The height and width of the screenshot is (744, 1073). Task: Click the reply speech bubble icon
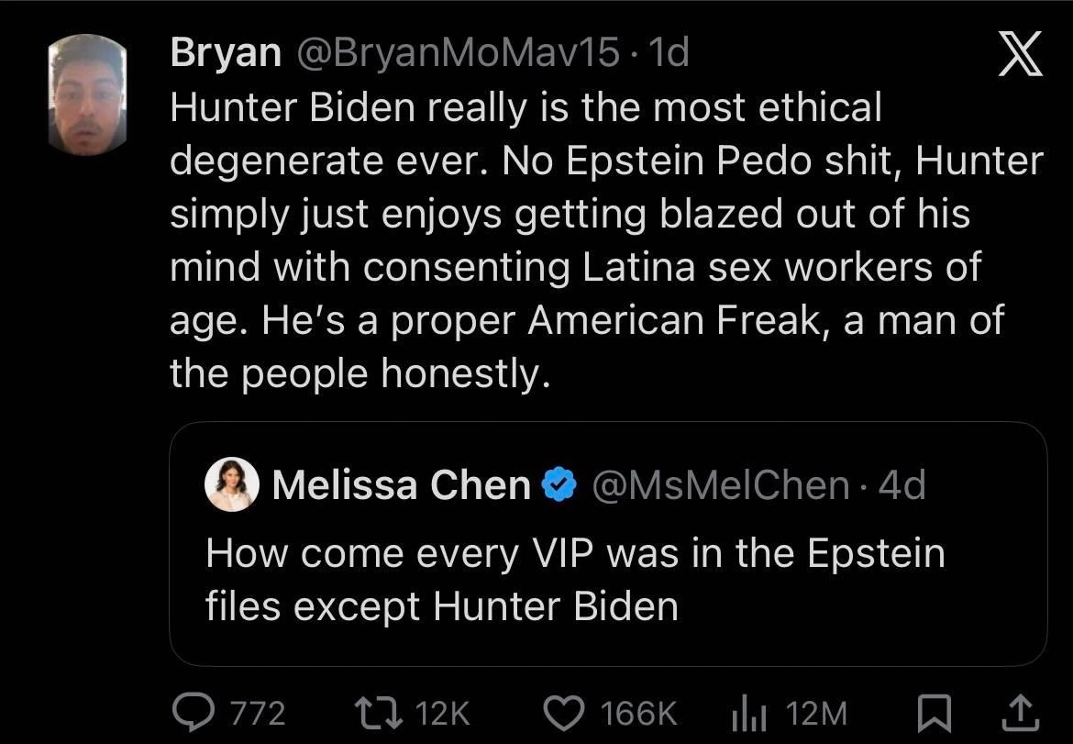tap(194, 711)
